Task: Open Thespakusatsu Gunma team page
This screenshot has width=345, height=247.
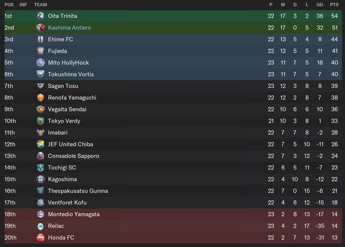Action: point(78,191)
